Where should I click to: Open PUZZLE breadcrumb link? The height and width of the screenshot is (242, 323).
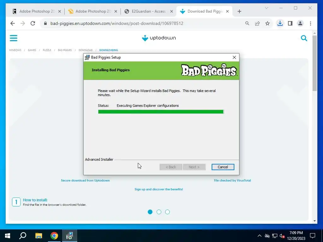coord(47,50)
